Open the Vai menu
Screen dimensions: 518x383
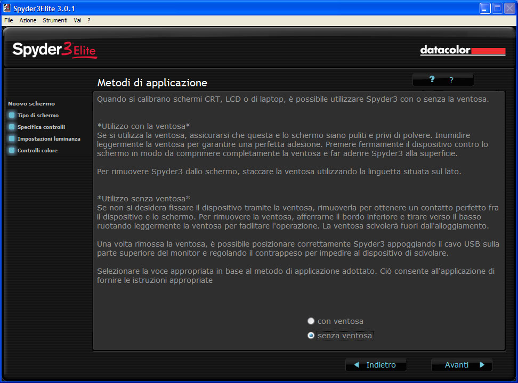coord(77,20)
